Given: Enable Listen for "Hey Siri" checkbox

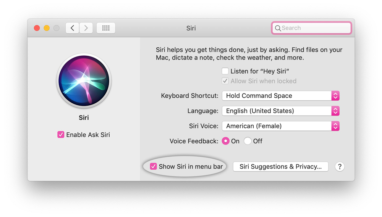Looking at the screenshot, I should click(225, 71).
